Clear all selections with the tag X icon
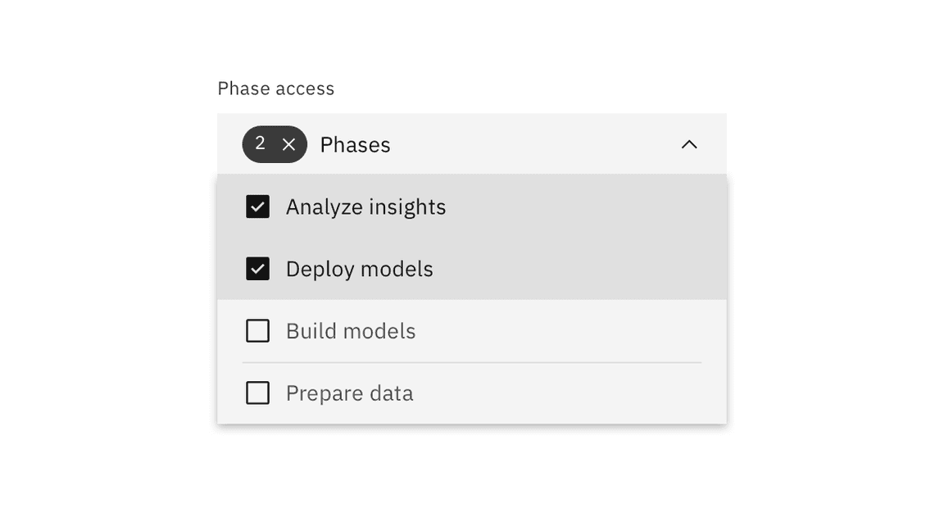The width and height of the screenshot is (944, 531). [288, 144]
